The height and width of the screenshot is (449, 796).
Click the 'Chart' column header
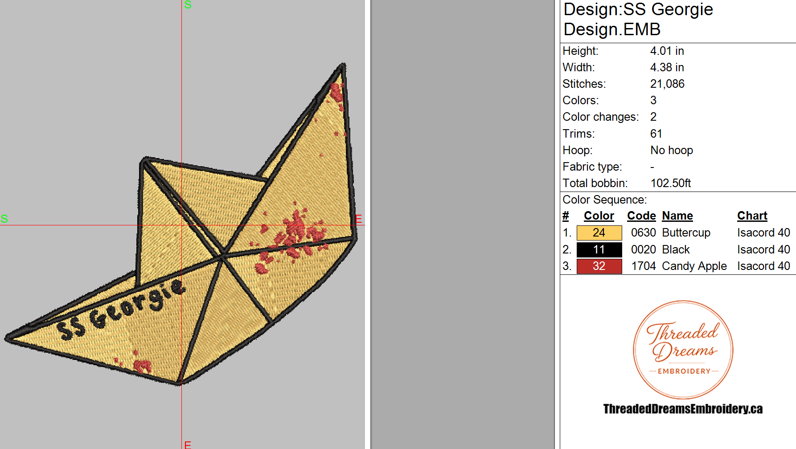point(752,216)
